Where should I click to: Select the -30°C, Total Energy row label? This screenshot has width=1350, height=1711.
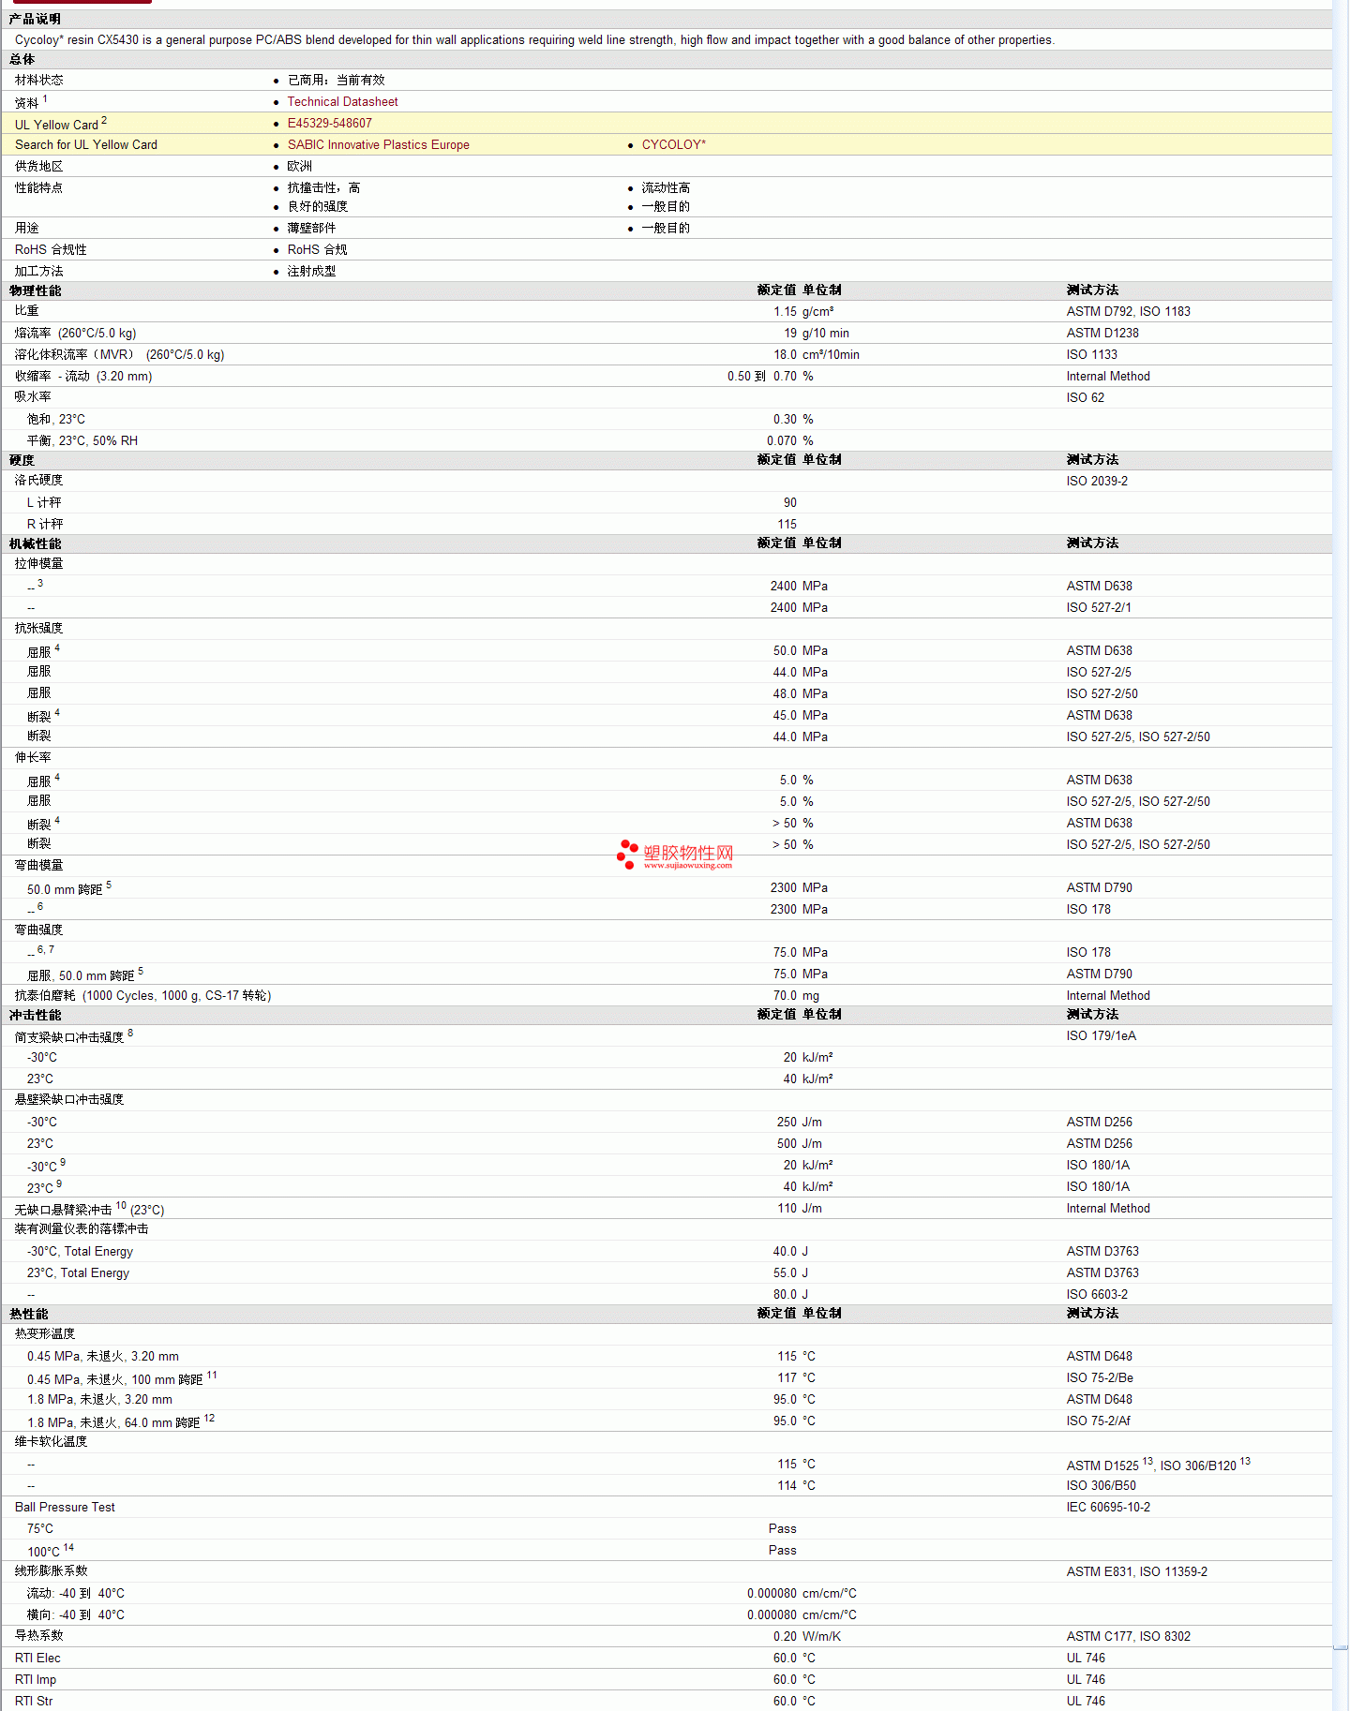(x=80, y=1251)
